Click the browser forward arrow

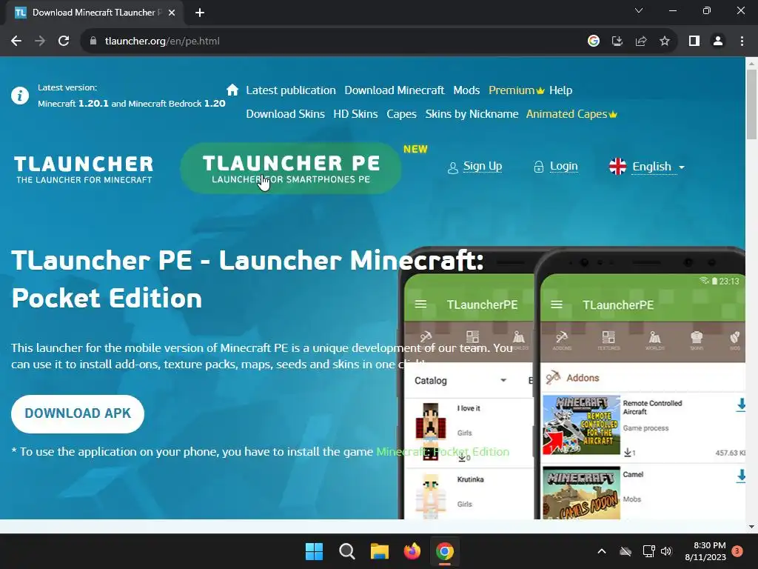click(x=40, y=41)
